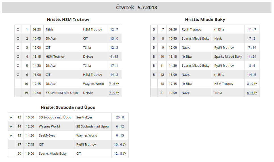Viewport: 274px width, 162px height.
Task: Open the 1 : 24 score link
Action: coord(252,57)
